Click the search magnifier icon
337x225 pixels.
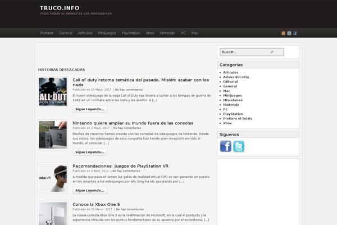272,52
